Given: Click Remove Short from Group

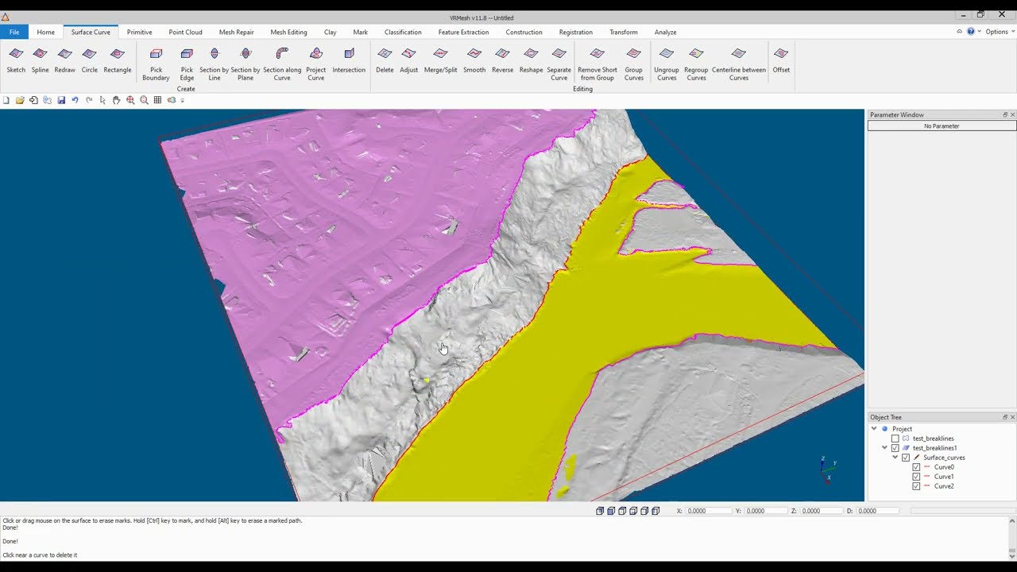Looking at the screenshot, I should pos(597,64).
